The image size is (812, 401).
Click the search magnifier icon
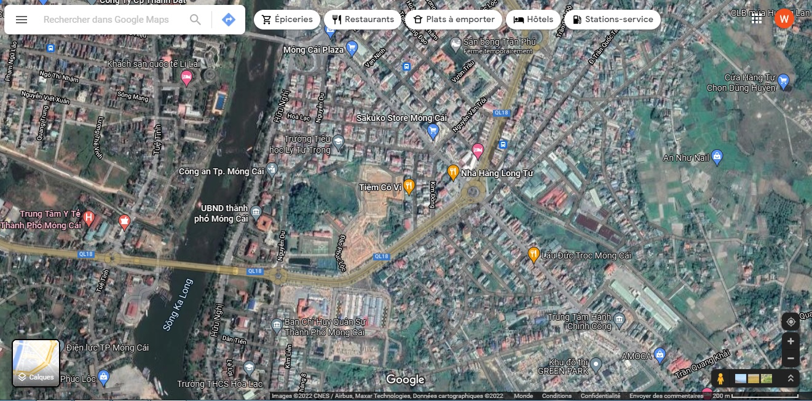pos(195,20)
